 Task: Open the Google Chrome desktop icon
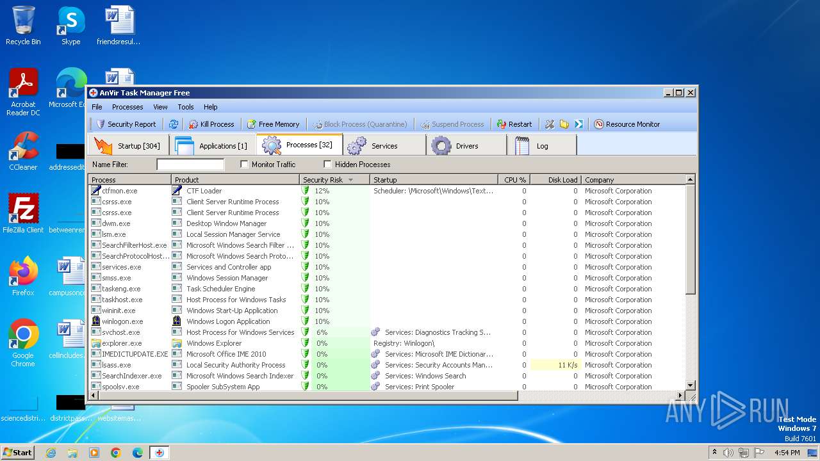click(23, 343)
